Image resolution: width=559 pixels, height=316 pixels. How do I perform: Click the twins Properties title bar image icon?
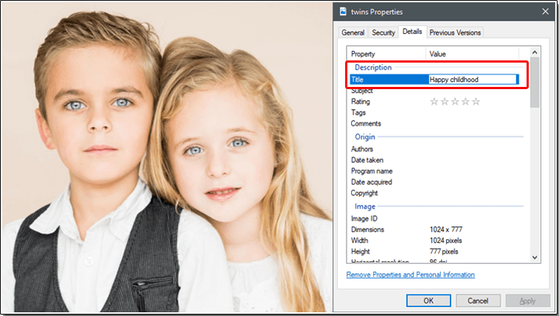tap(343, 11)
